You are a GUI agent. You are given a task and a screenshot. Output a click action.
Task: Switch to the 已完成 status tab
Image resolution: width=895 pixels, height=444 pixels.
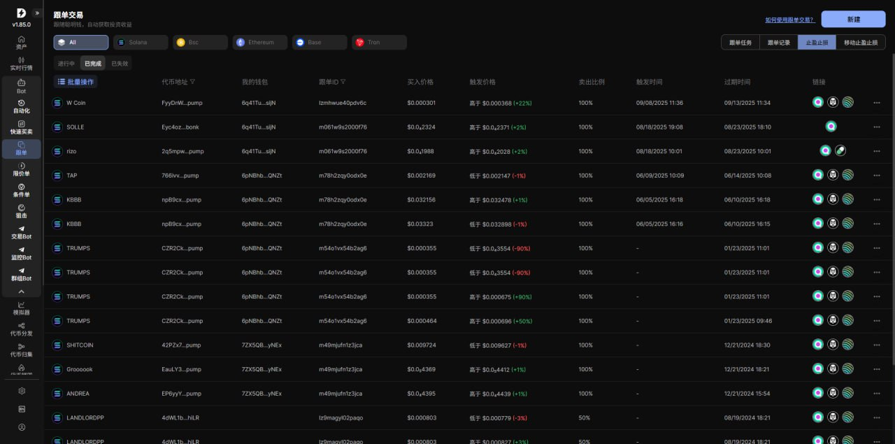93,64
